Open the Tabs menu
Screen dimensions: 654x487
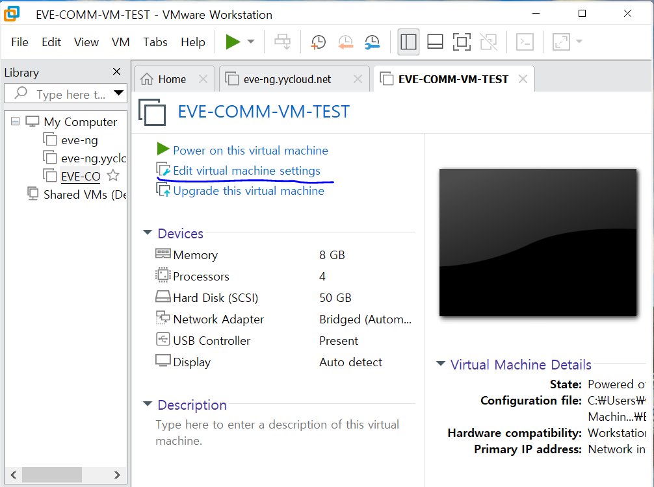tap(155, 42)
